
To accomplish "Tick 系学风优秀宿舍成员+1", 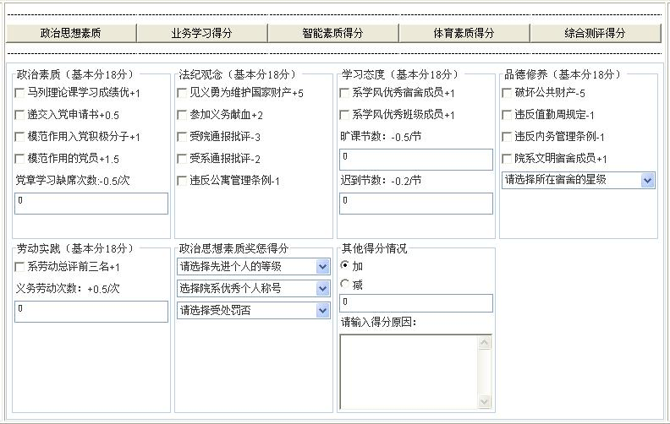I will tap(344, 93).
